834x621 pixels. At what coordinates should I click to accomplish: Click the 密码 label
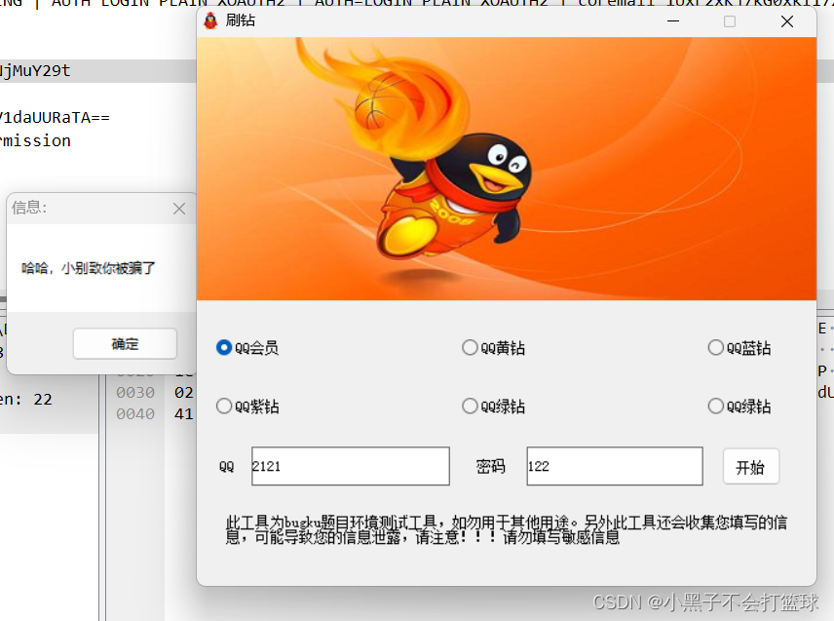click(x=490, y=467)
